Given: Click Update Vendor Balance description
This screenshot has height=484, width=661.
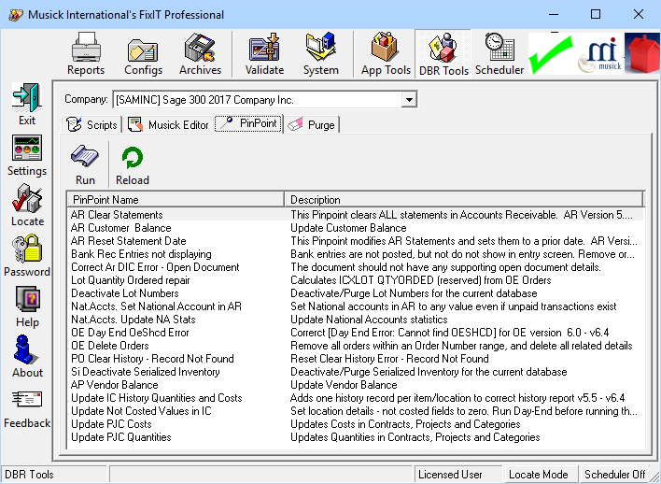Looking at the screenshot, I should click(344, 385).
